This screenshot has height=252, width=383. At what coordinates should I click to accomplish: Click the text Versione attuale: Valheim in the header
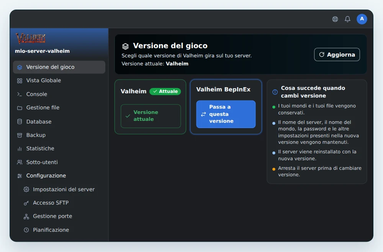pyautogui.click(x=155, y=64)
